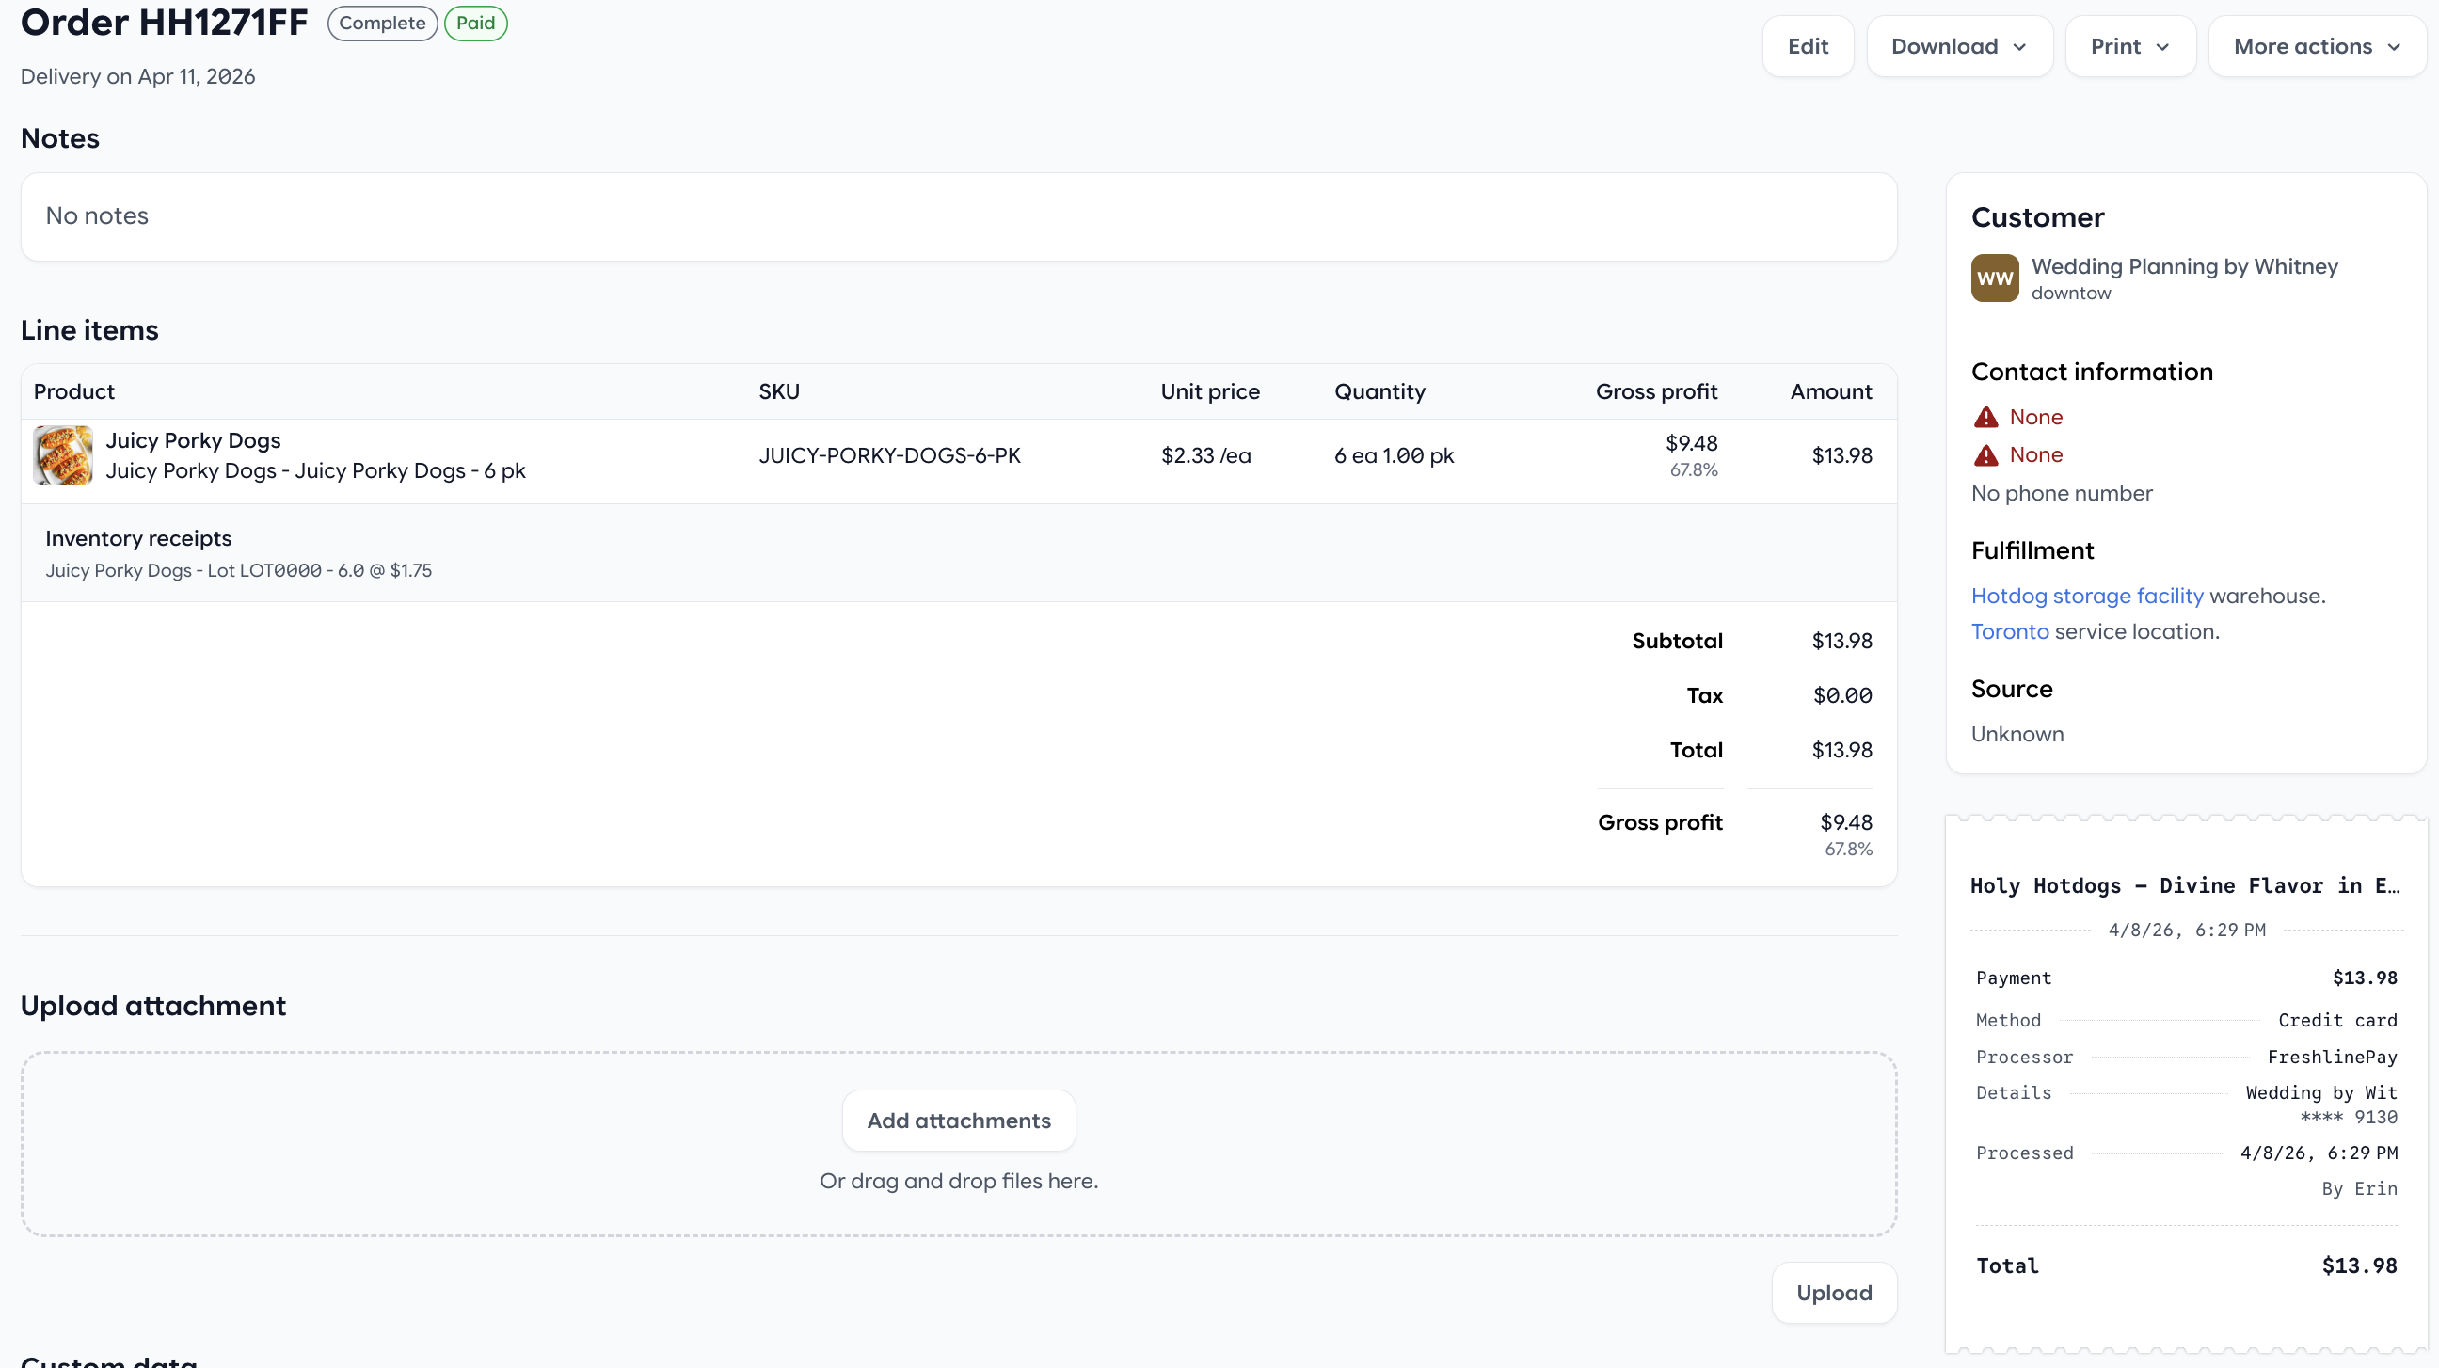Click the Wedding Planning by Whitney customer name

click(2183, 266)
